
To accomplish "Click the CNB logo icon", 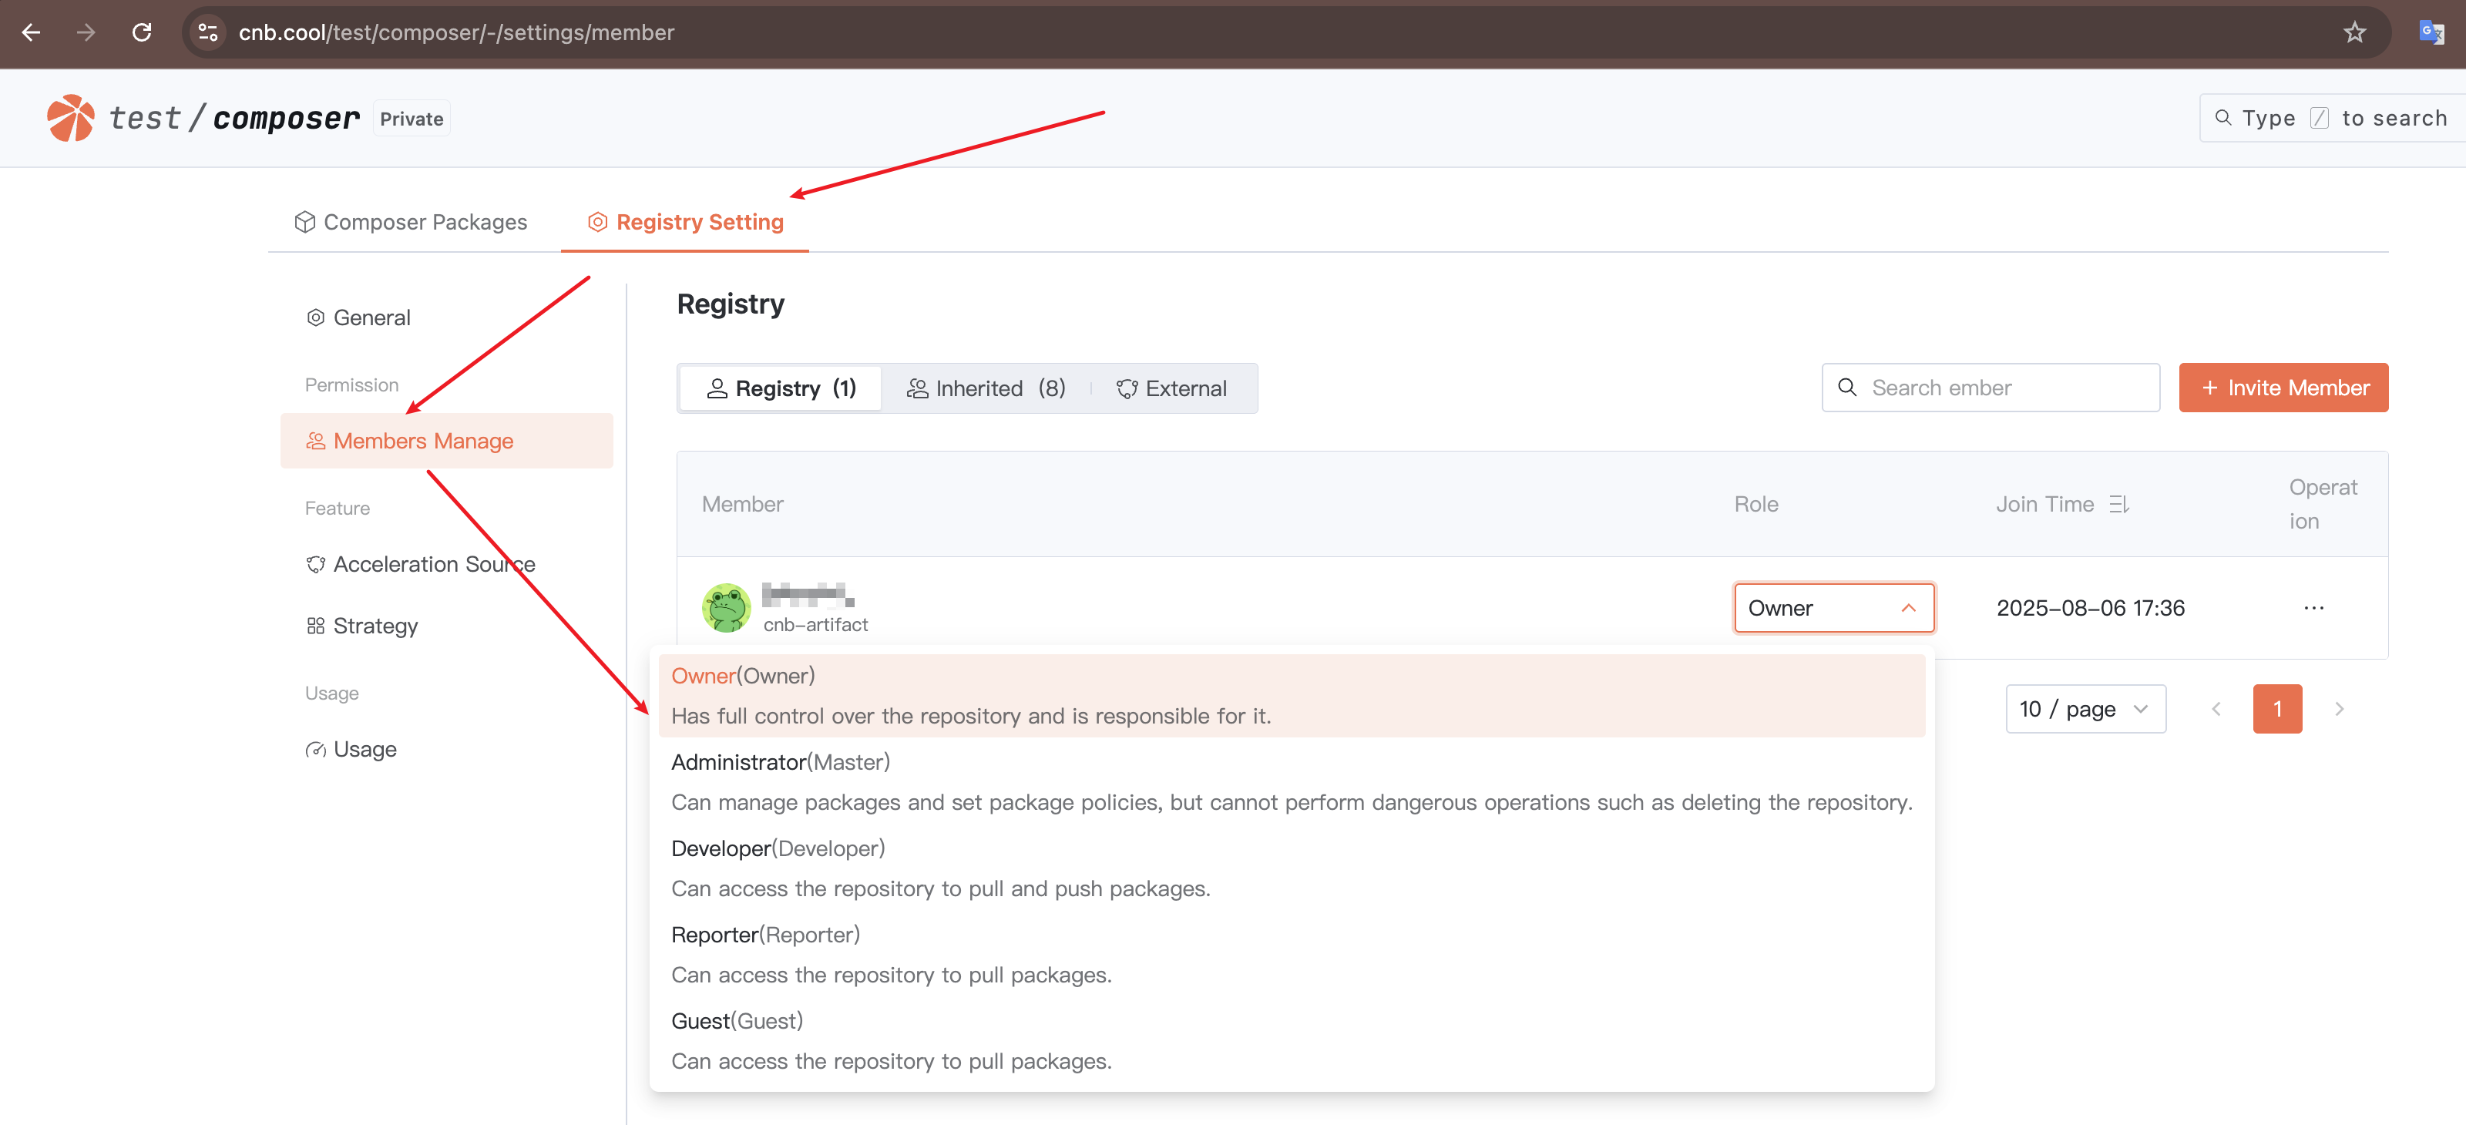I will [x=70, y=118].
